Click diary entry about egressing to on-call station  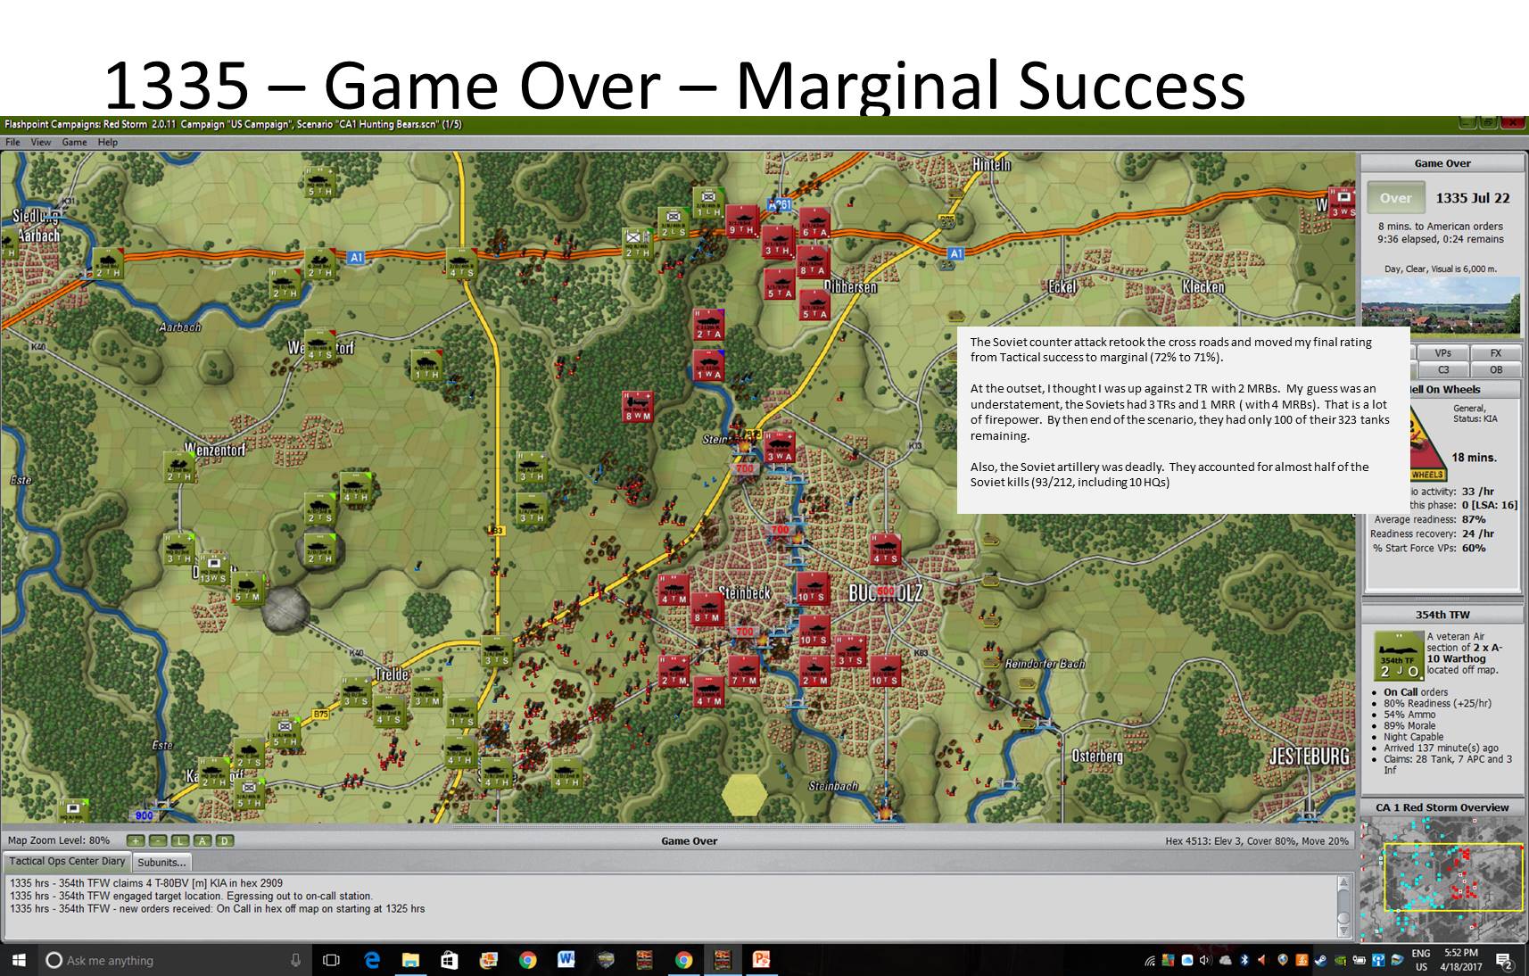[x=191, y=896]
